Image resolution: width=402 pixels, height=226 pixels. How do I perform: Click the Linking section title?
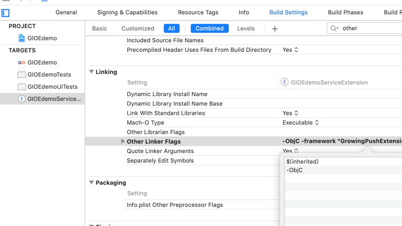pyautogui.click(x=106, y=72)
